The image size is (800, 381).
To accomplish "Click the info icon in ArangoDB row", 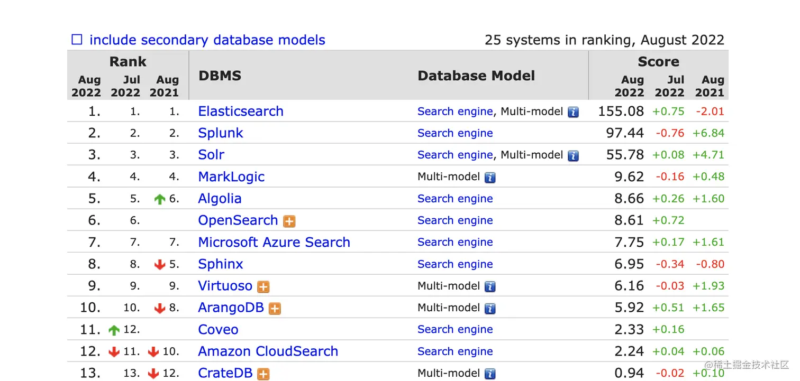I will tap(490, 309).
